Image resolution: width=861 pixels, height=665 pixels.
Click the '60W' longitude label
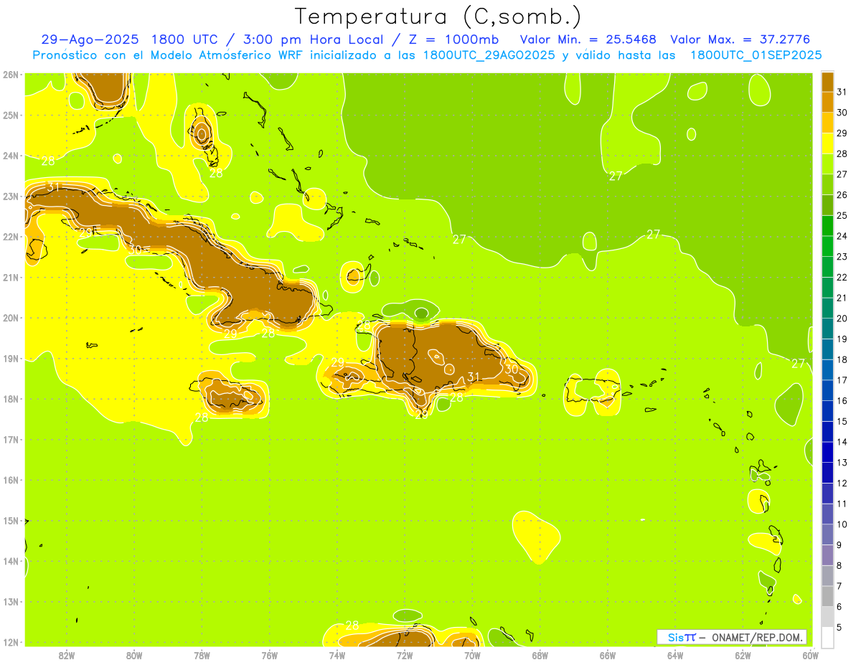[x=810, y=655]
